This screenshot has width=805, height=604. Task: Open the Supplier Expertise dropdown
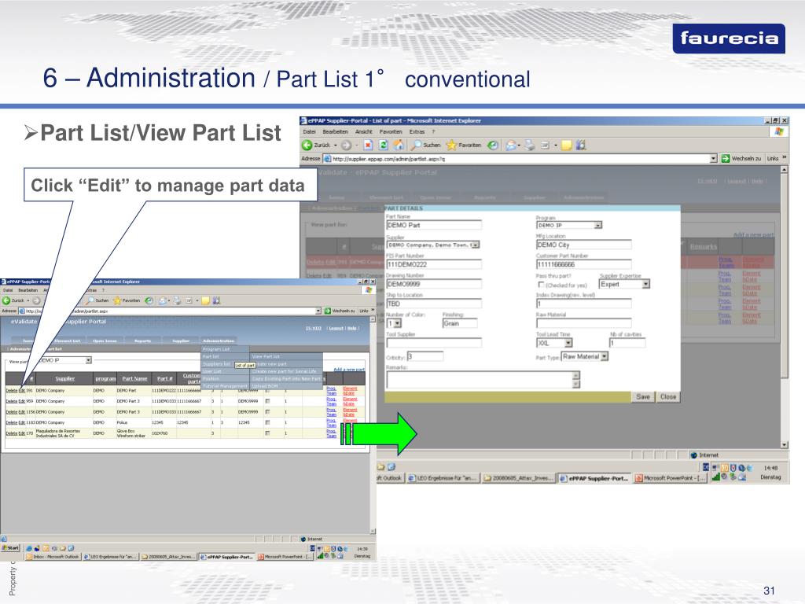click(624, 284)
